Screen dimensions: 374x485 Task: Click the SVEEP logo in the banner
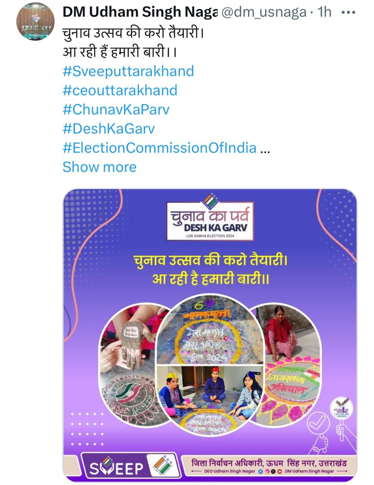coord(116,468)
